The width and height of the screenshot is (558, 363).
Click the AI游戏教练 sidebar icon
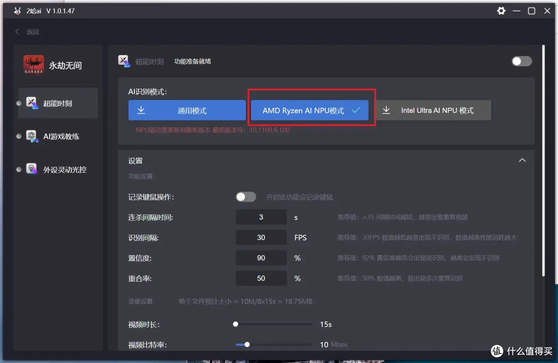[x=32, y=137]
